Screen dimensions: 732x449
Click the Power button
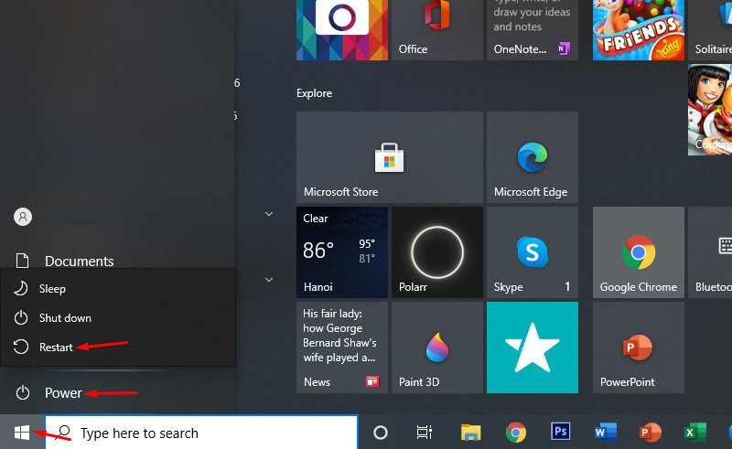click(x=63, y=393)
